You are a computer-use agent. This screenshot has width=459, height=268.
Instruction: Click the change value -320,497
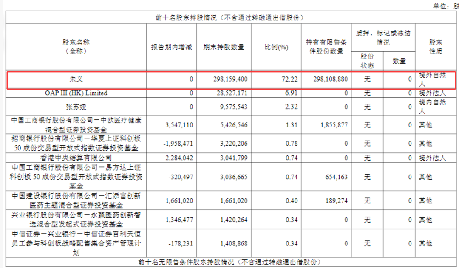point(181,177)
